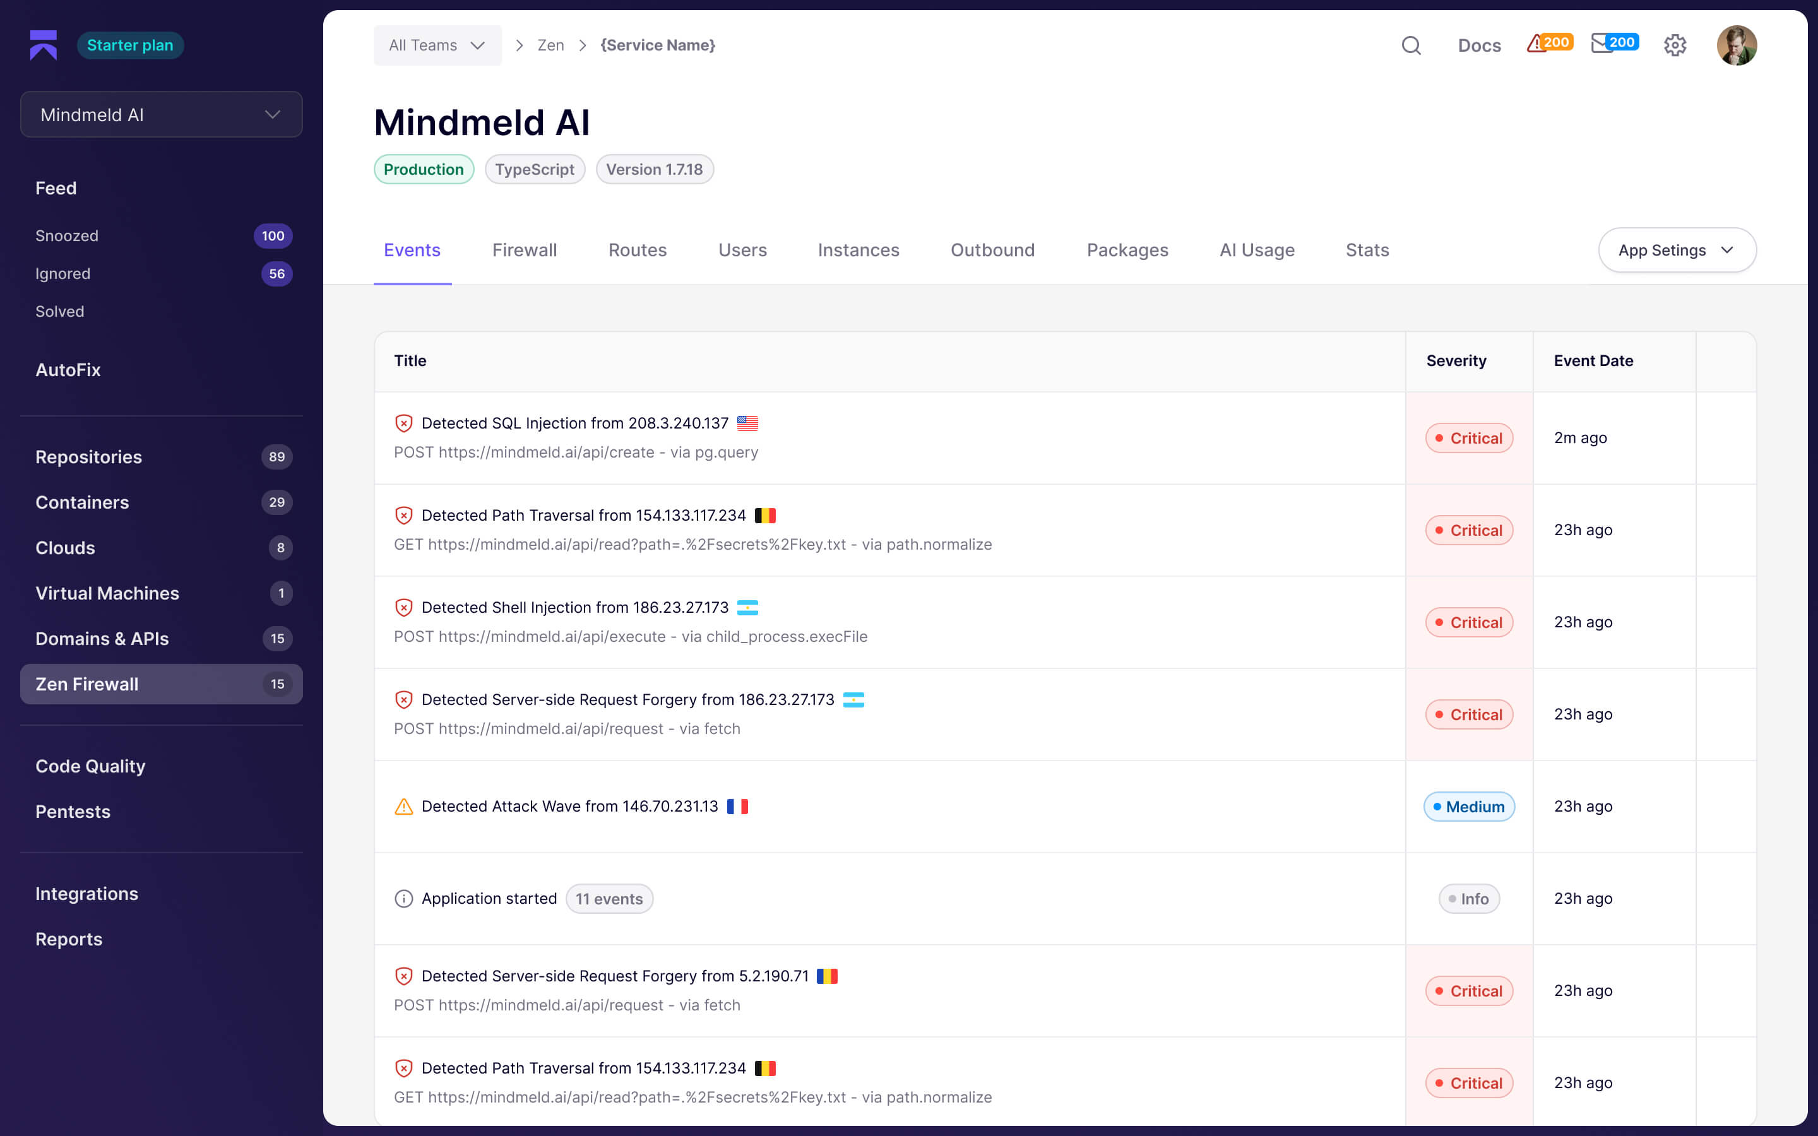Screen dimensions: 1818x1136
Task: Expand the App Setings dropdown
Action: pos(1676,250)
